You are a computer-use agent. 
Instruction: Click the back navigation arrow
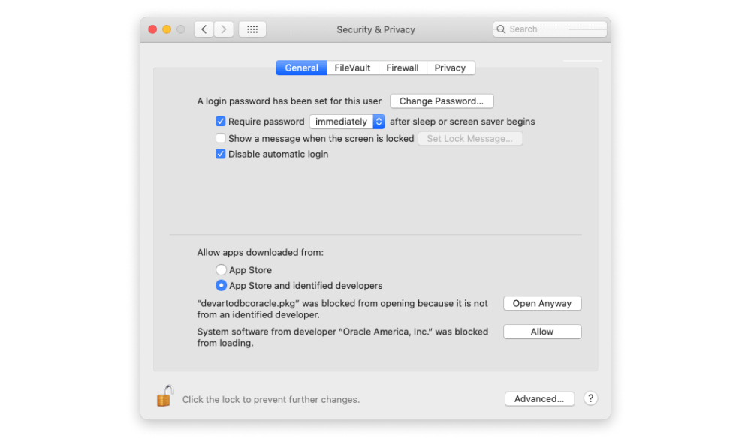click(x=204, y=29)
